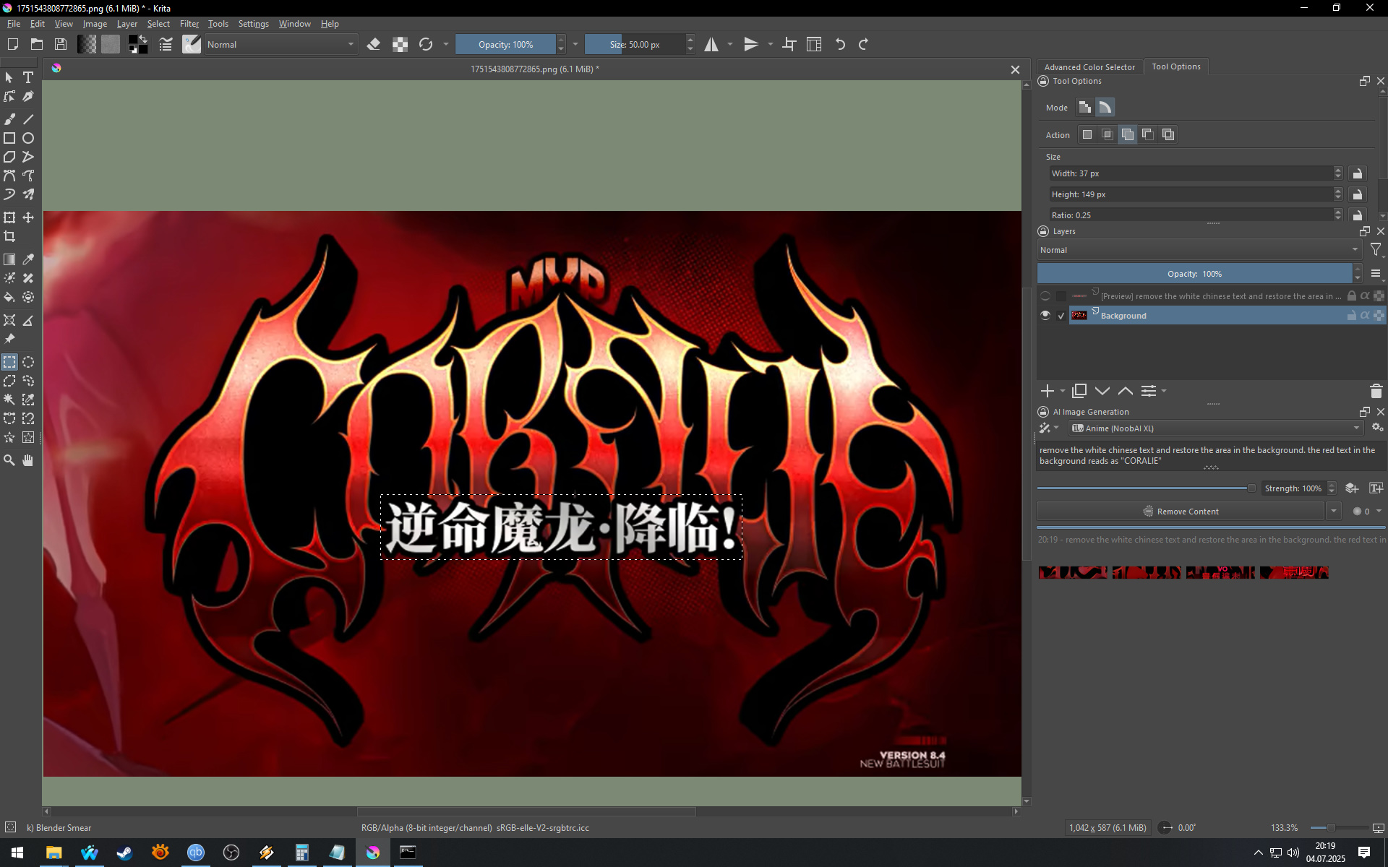Open the Filter menu
This screenshot has width=1388, height=867.
click(189, 24)
